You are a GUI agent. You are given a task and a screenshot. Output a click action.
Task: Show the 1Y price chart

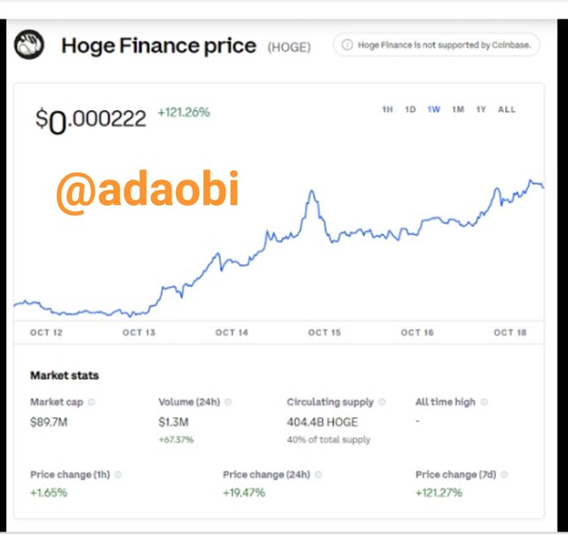pyautogui.click(x=481, y=109)
